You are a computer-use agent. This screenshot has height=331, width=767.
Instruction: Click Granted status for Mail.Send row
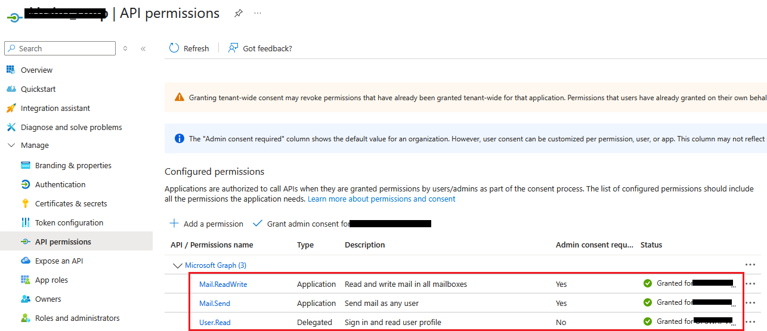click(689, 303)
